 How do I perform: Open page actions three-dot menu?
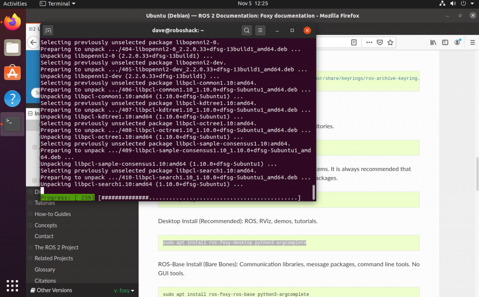coord(369,42)
